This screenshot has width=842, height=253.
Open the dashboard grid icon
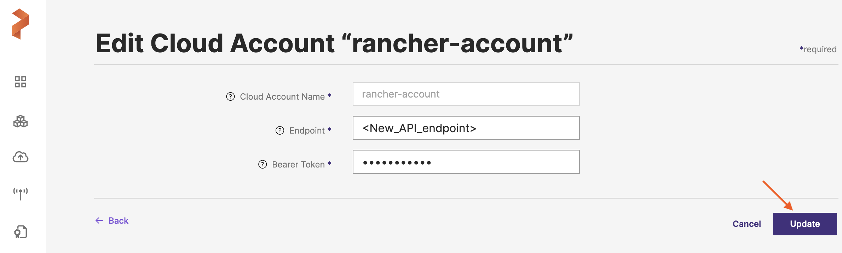coord(21,82)
